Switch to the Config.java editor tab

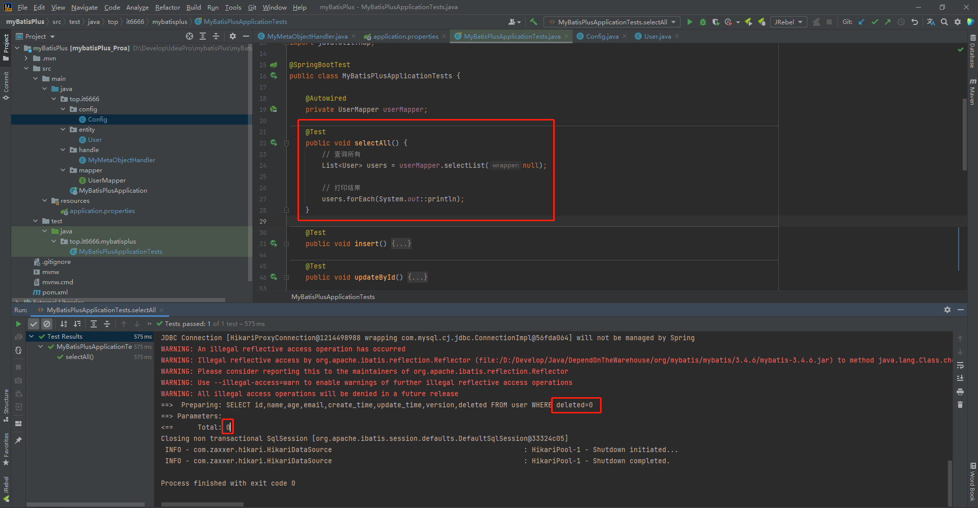602,36
